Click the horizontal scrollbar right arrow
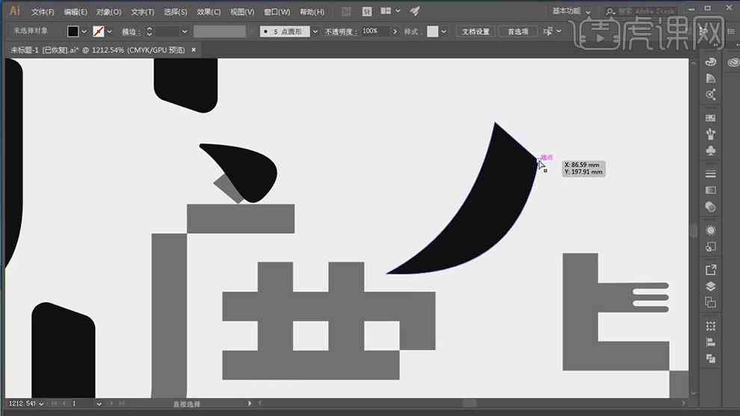 coord(683,403)
